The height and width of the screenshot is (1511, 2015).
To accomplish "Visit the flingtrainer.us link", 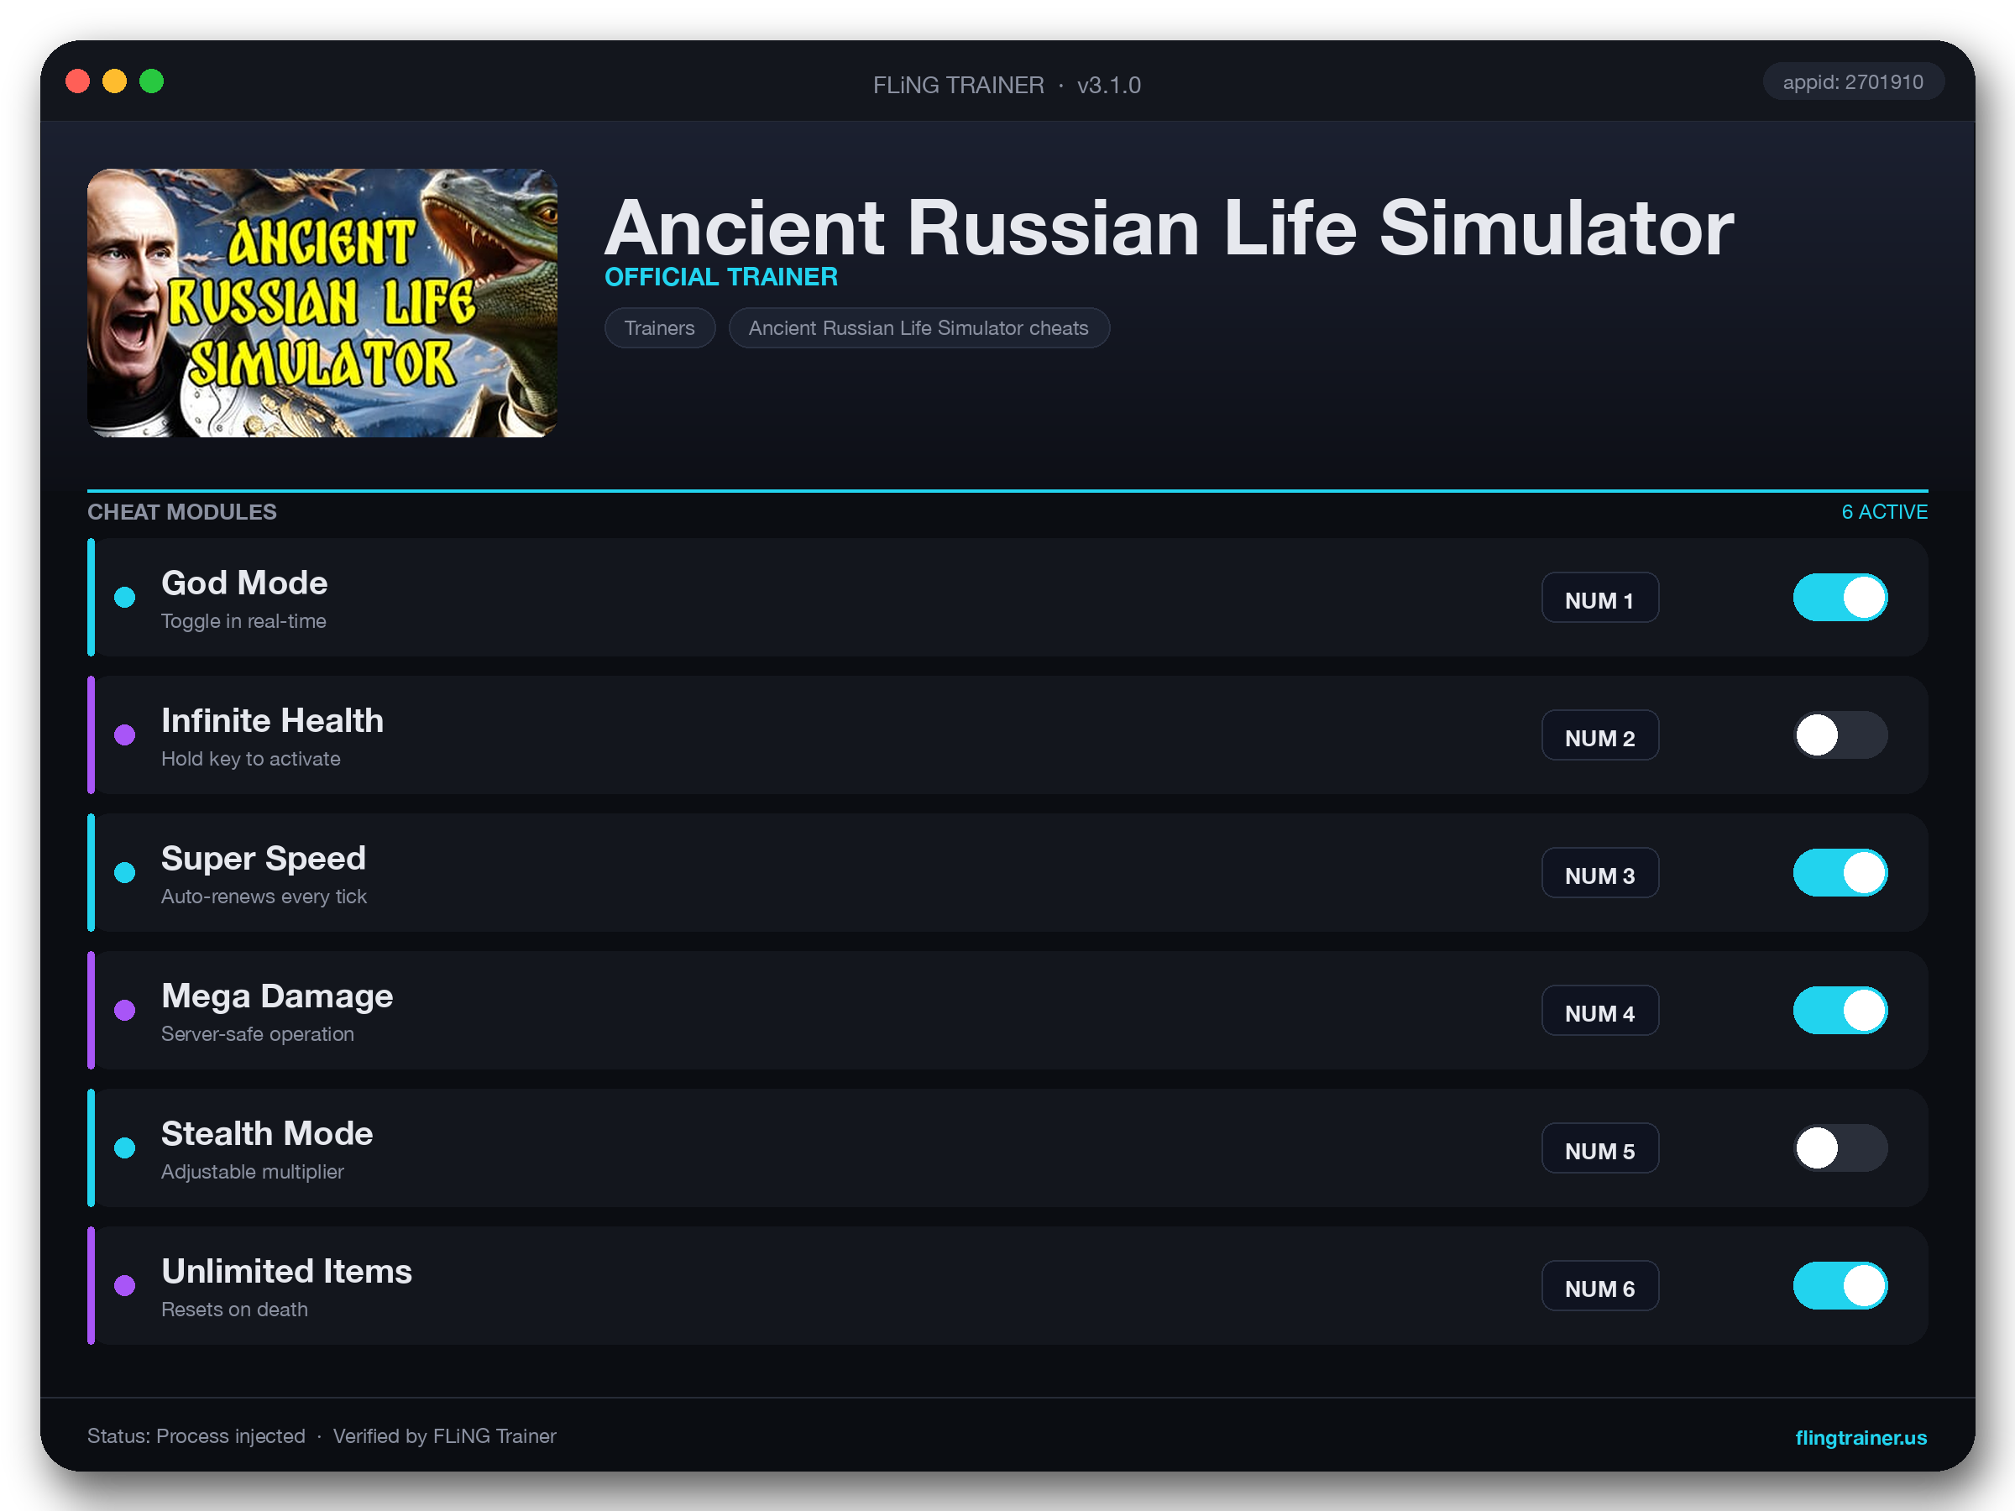I will [x=1861, y=1436].
